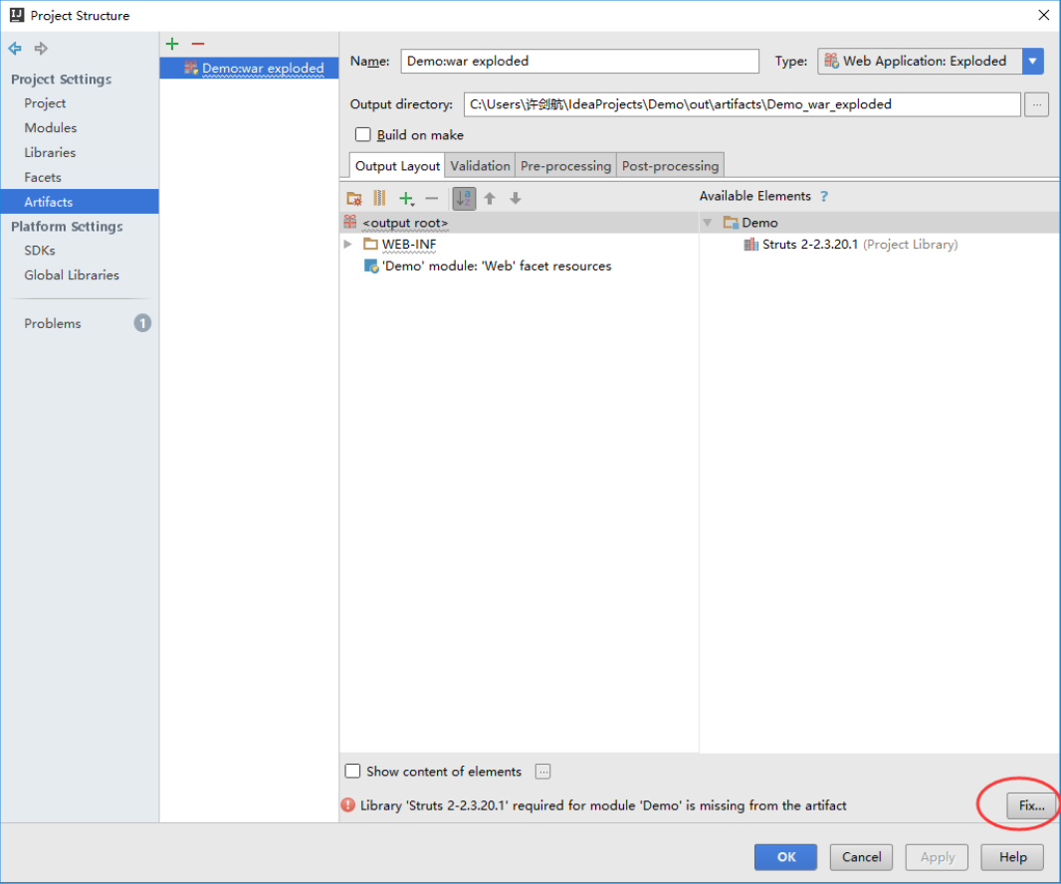Toggle sort elements by names and types

[x=464, y=198]
